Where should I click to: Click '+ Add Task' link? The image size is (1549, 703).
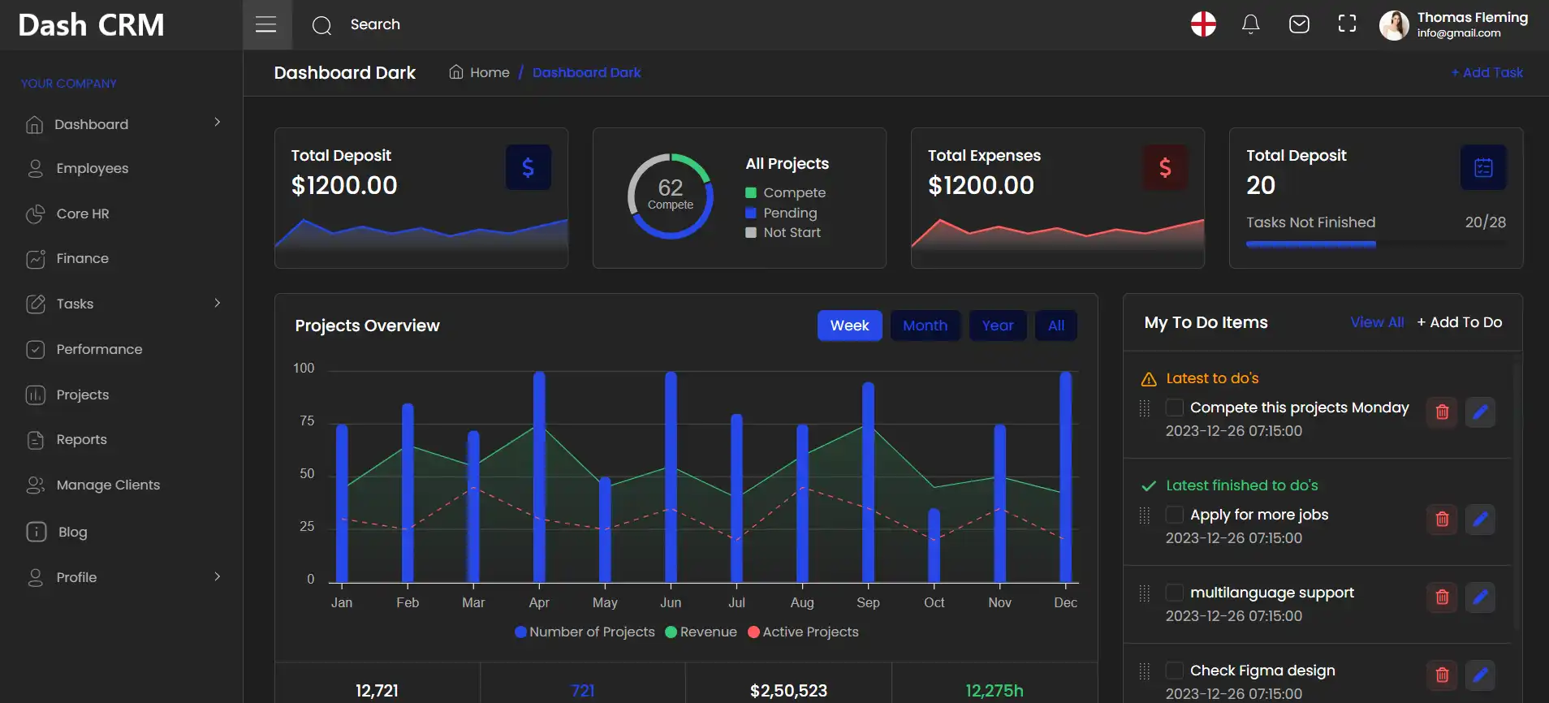[x=1487, y=72]
